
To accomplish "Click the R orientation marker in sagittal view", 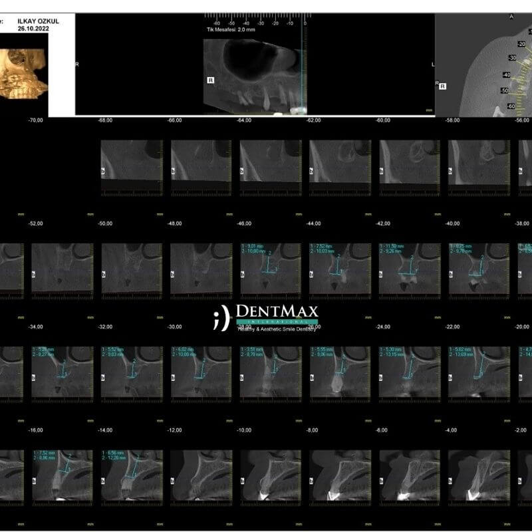I will tap(211, 79).
